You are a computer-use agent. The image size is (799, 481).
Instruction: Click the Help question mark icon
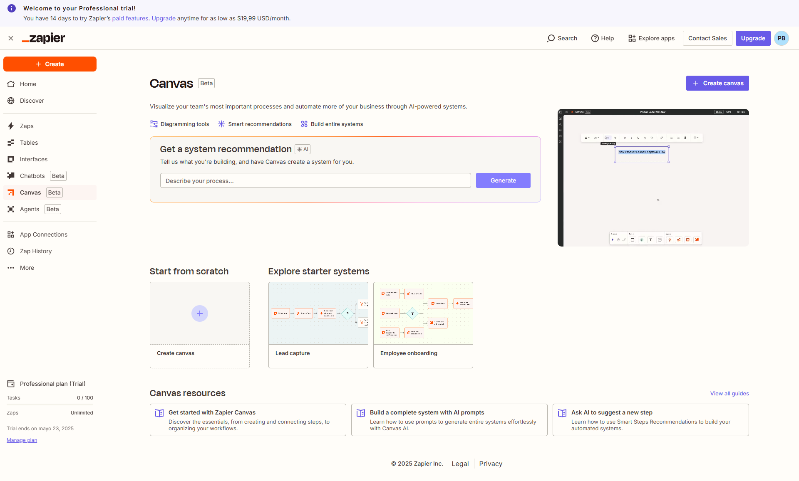click(x=595, y=38)
